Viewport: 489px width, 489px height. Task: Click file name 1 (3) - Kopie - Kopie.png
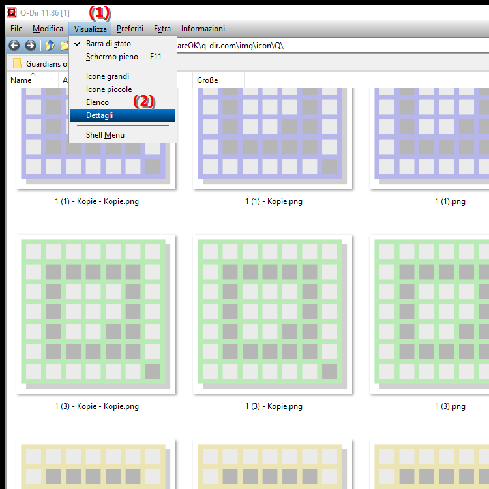[96, 406]
